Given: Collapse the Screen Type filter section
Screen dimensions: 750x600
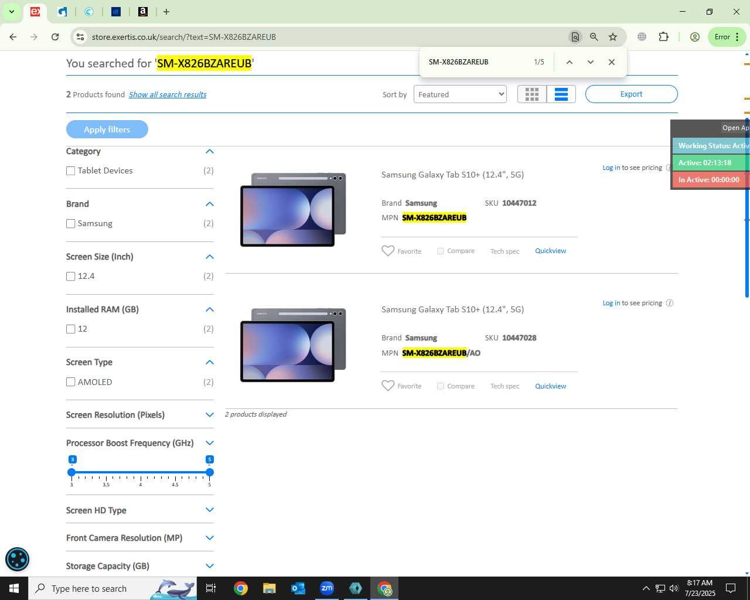Looking at the screenshot, I should [210, 362].
